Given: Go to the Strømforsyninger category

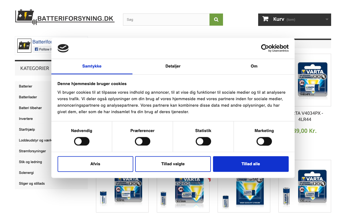Looking at the screenshot, I should (32, 151).
